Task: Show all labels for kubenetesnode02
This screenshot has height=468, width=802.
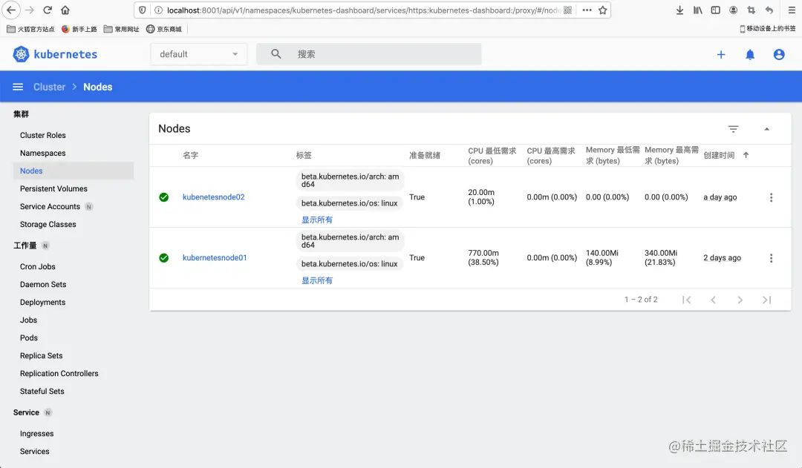Action: pyautogui.click(x=316, y=220)
